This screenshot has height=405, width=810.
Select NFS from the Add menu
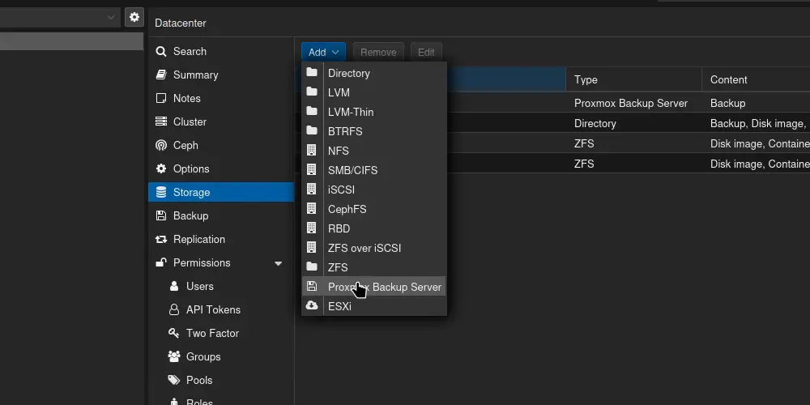coord(374,151)
